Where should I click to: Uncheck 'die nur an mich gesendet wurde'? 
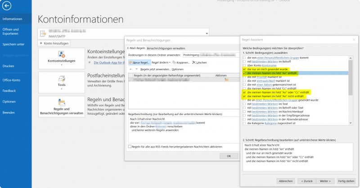pos(244,69)
